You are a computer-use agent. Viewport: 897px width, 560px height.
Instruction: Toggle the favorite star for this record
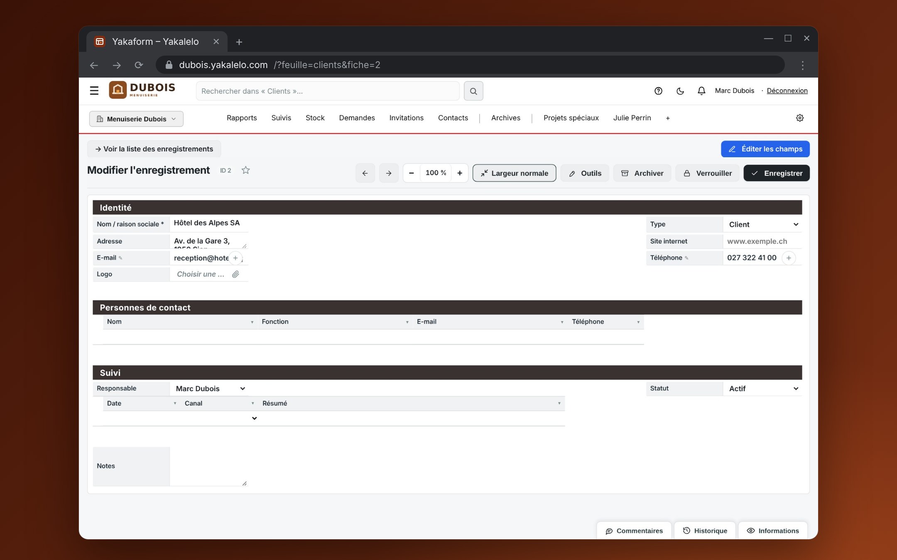click(x=246, y=170)
